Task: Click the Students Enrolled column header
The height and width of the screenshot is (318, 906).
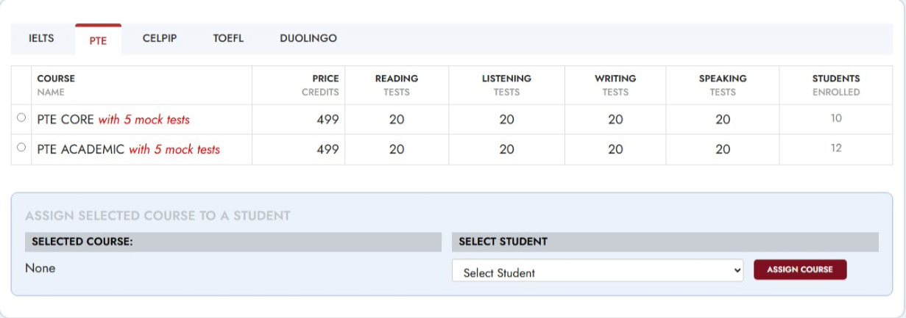Action: (x=835, y=84)
